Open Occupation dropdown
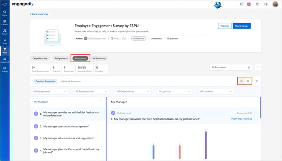The image size is (282, 161). 175,92
